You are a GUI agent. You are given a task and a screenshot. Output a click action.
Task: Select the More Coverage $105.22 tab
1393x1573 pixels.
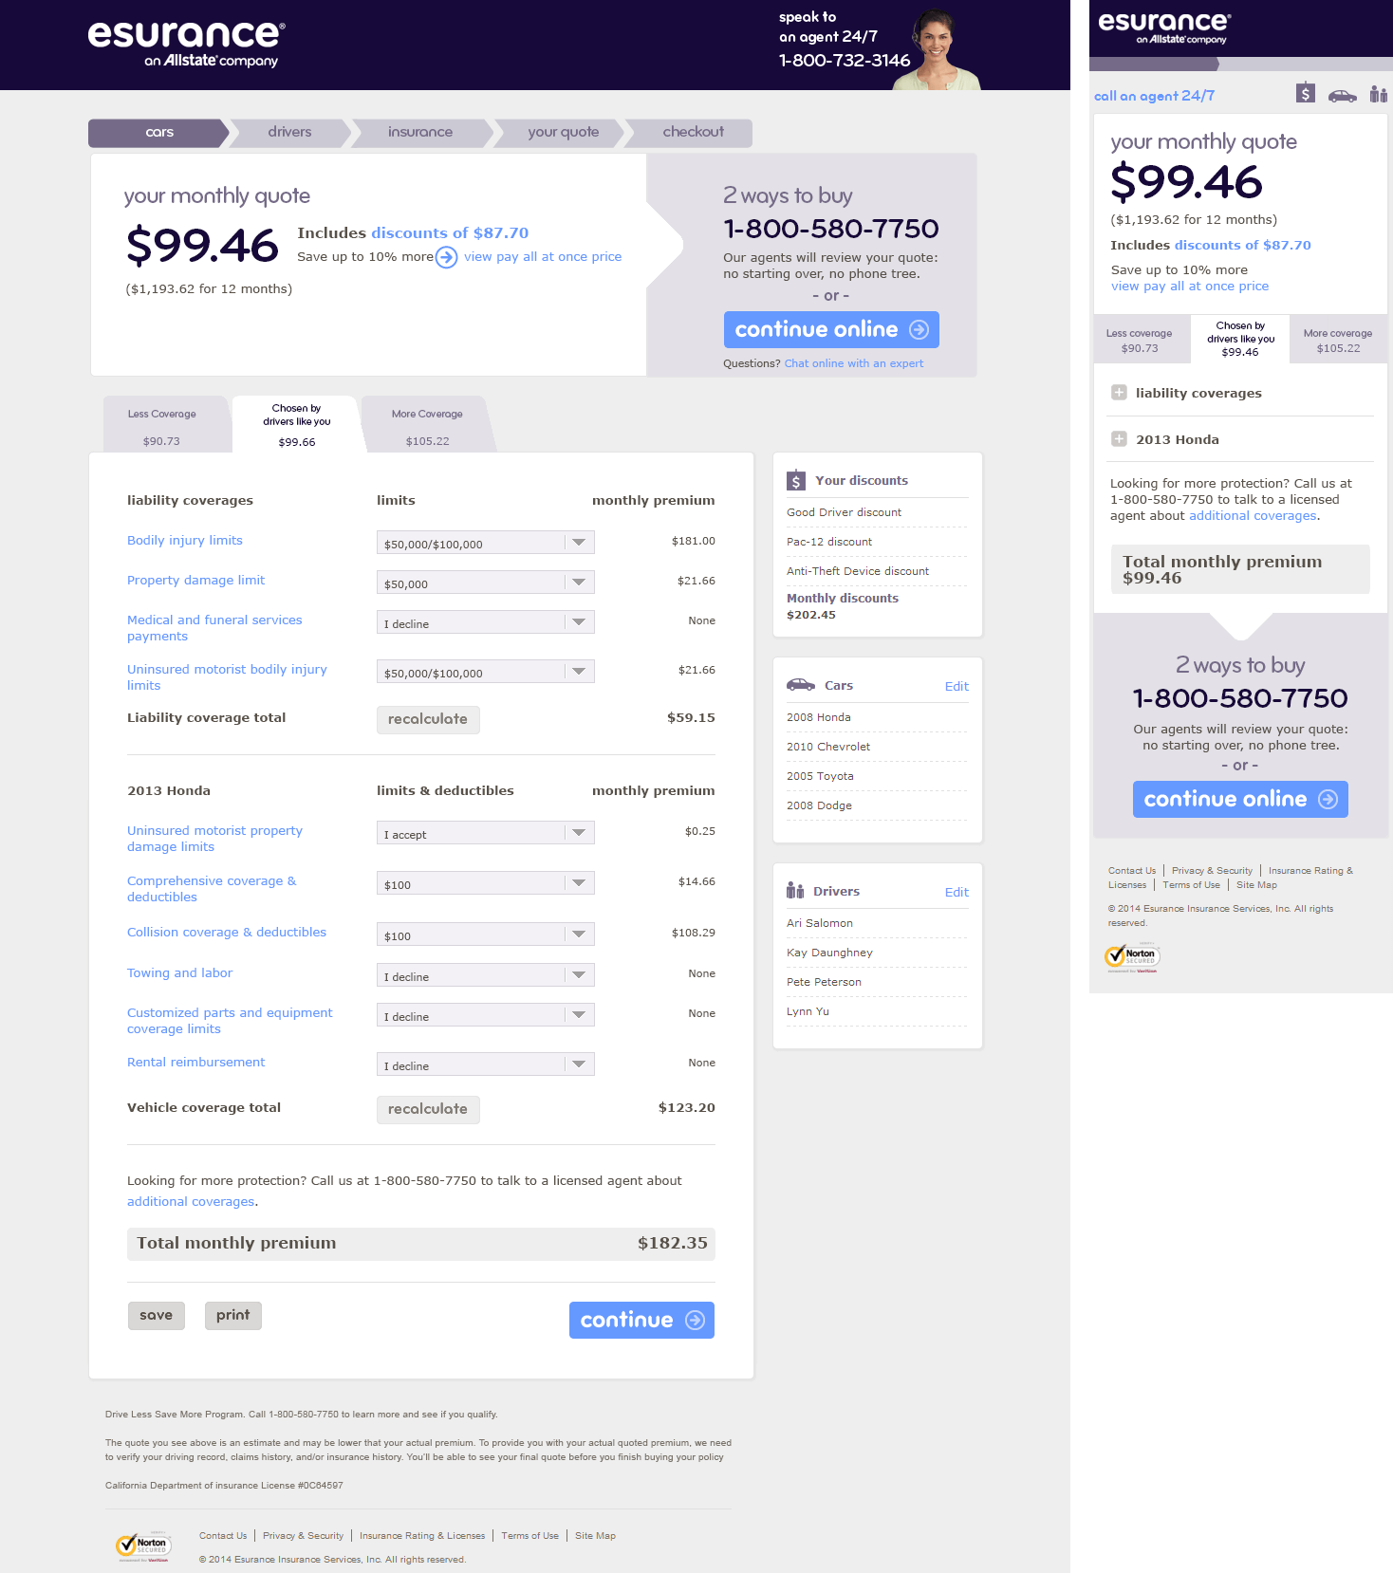coord(427,426)
